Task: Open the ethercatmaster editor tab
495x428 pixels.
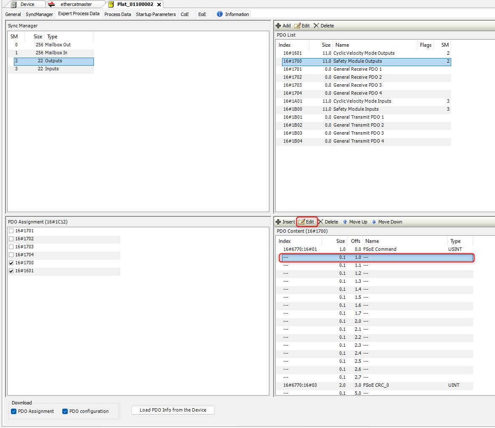Action: 76,4
